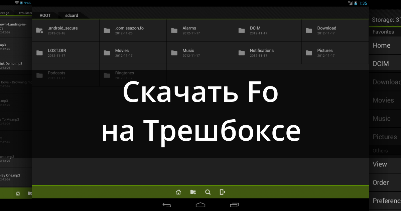Open the Music folder in grid
Viewport: 401px width, 211px height.
coord(200,53)
